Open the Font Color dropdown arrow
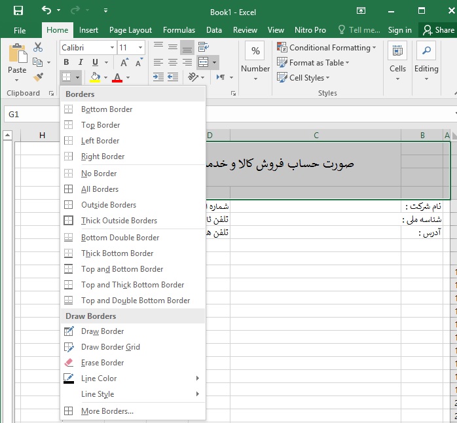Image resolution: width=457 pixels, height=423 pixels. pyautogui.click(x=128, y=77)
